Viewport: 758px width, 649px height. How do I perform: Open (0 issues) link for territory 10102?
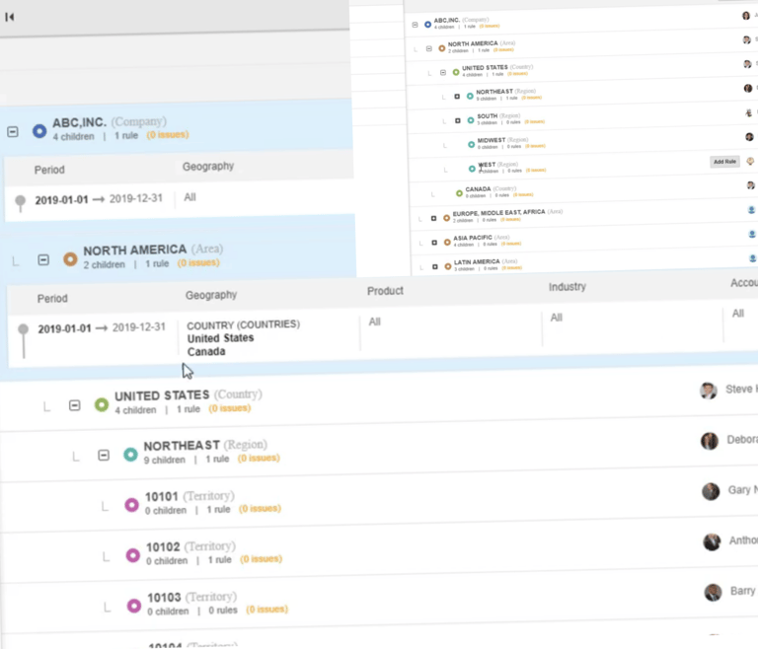(x=261, y=559)
